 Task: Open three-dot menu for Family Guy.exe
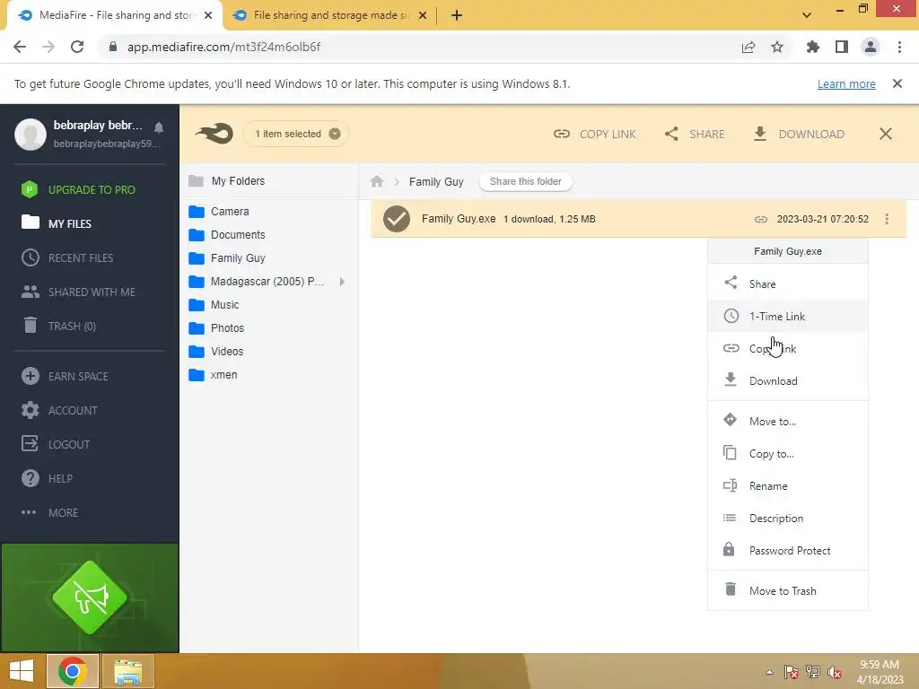pyautogui.click(x=887, y=219)
